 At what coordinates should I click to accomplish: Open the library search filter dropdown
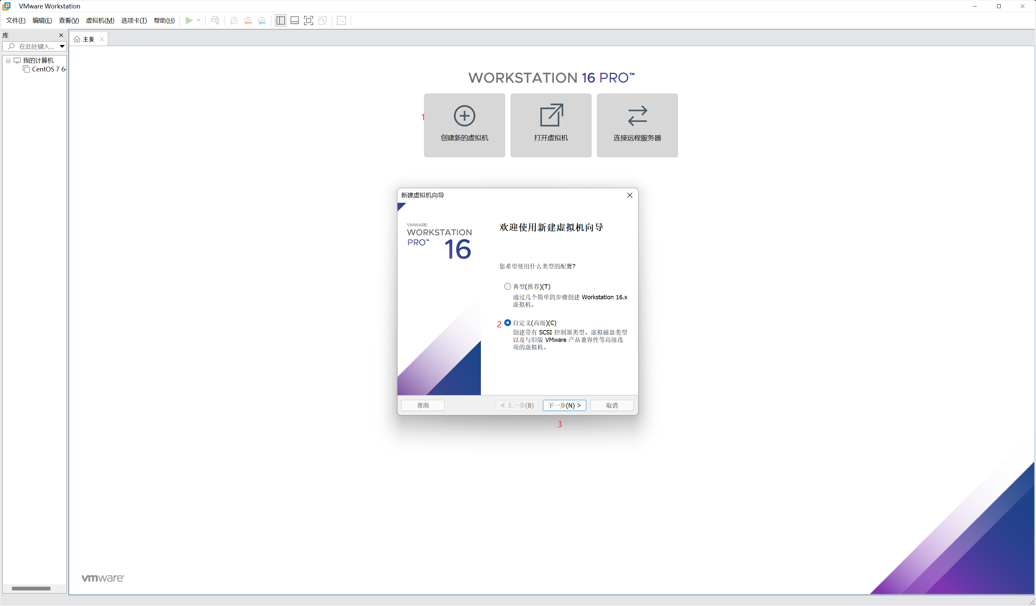click(62, 46)
